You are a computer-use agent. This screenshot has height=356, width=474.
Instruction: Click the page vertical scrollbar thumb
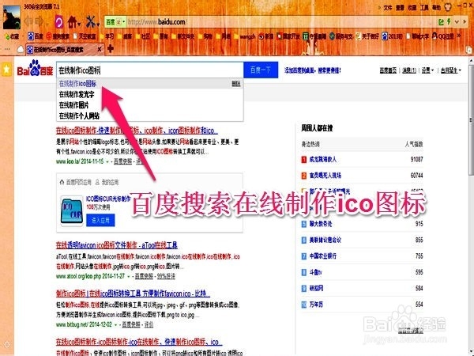point(471,121)
